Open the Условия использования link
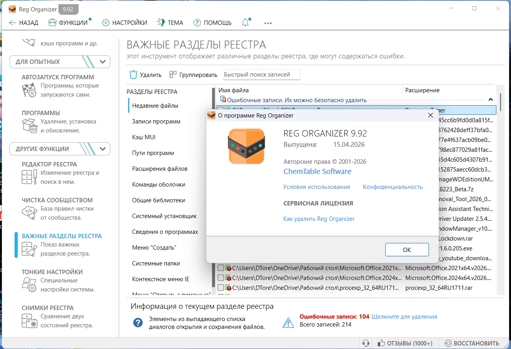This screenshot has height=349, width=511. (317, 187)
